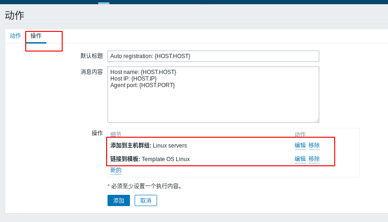Click the 消息内容 field label

click(92, 72)
